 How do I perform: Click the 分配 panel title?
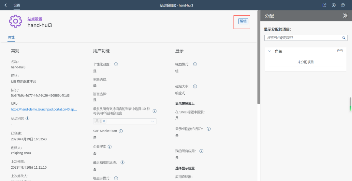[269, 16]
